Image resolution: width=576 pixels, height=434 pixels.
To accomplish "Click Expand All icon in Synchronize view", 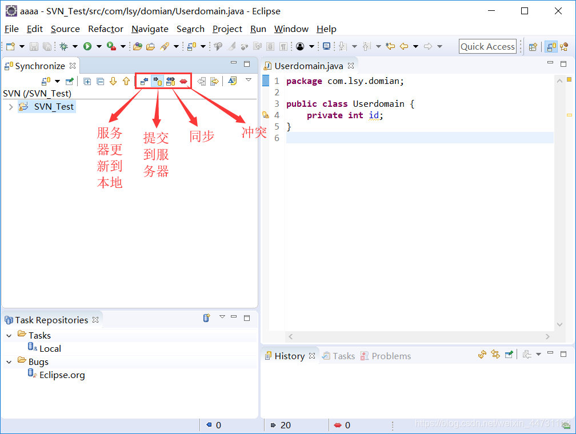I will (x=87, y=81).
